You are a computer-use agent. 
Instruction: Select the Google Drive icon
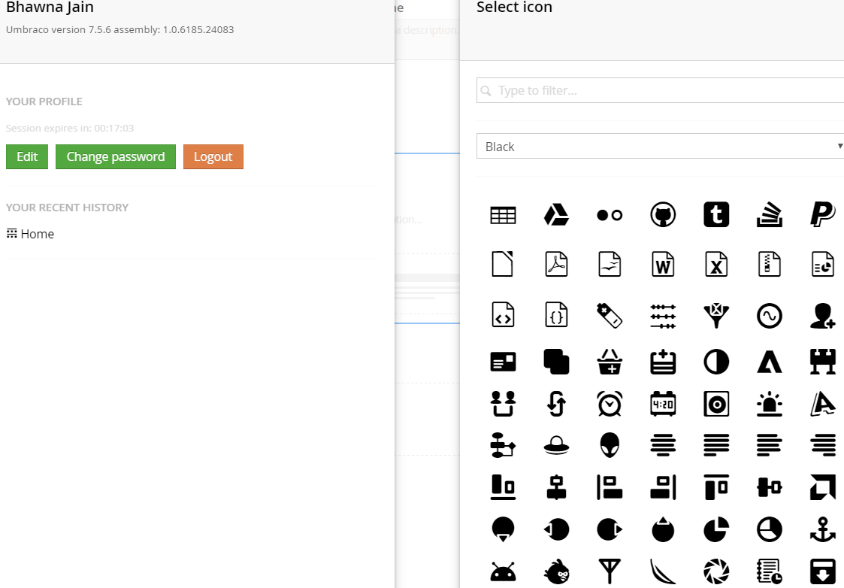[x=556, y=215]
